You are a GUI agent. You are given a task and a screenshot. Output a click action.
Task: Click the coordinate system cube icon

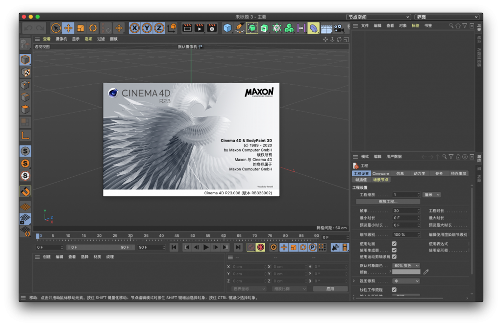(x=172, y=28)
